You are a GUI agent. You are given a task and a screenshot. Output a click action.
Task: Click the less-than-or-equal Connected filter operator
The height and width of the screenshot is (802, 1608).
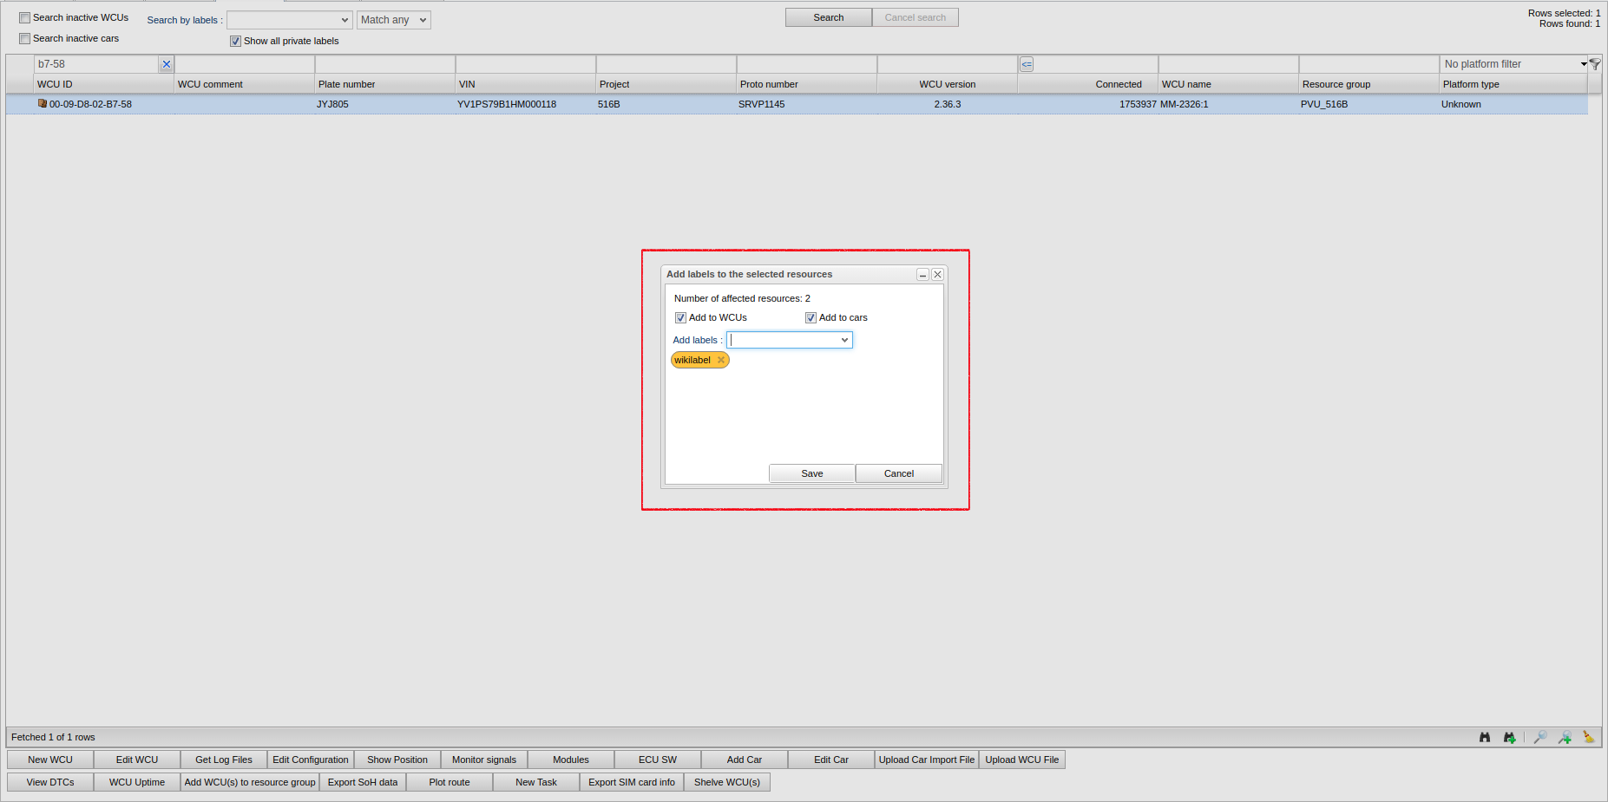click(1027, 64)
